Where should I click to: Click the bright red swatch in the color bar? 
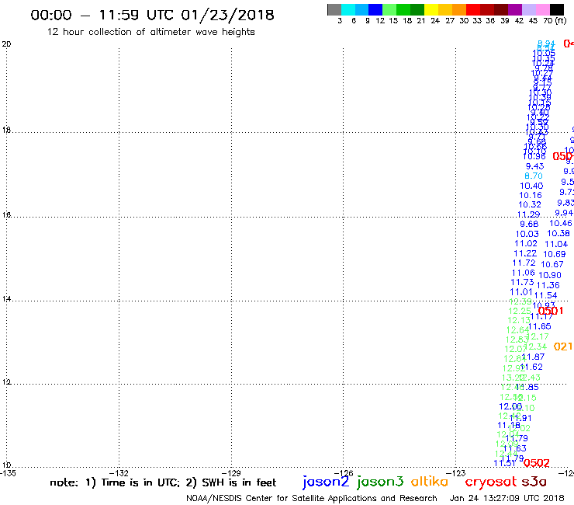point(473,9)
